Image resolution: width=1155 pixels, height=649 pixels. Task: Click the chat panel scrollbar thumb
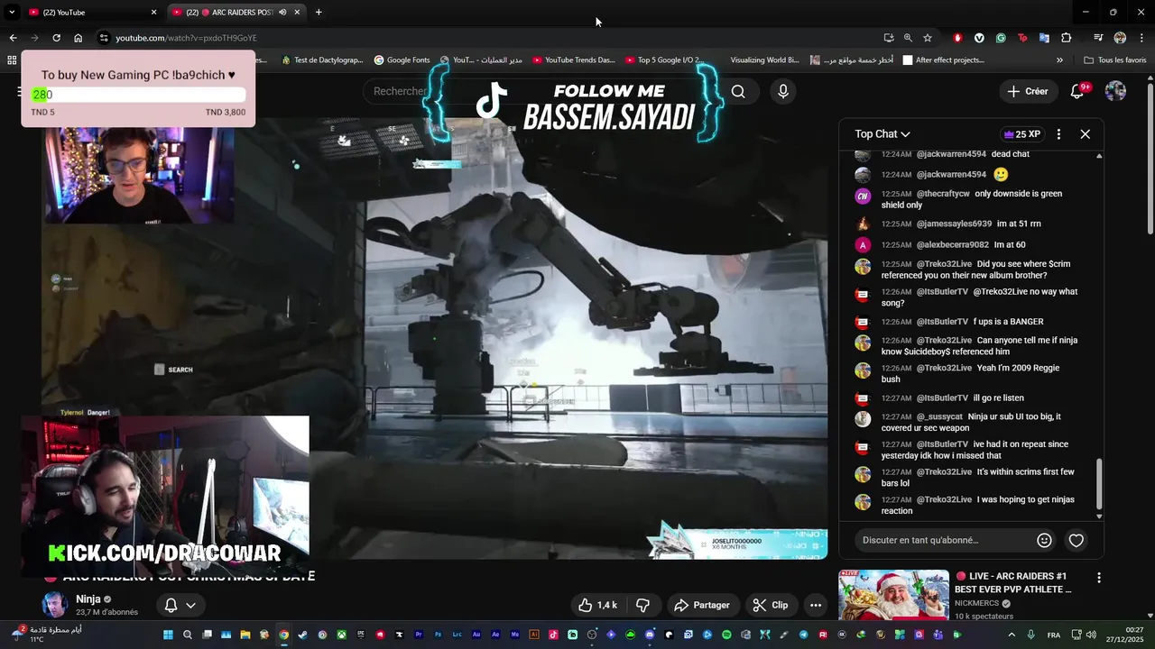(1099, 484)
